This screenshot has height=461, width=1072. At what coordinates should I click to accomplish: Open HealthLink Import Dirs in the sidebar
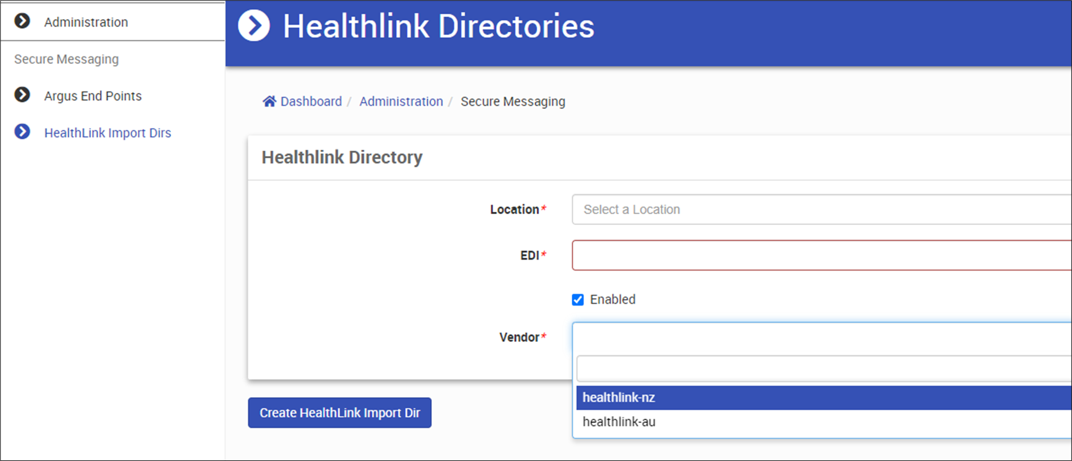point(108,132)
